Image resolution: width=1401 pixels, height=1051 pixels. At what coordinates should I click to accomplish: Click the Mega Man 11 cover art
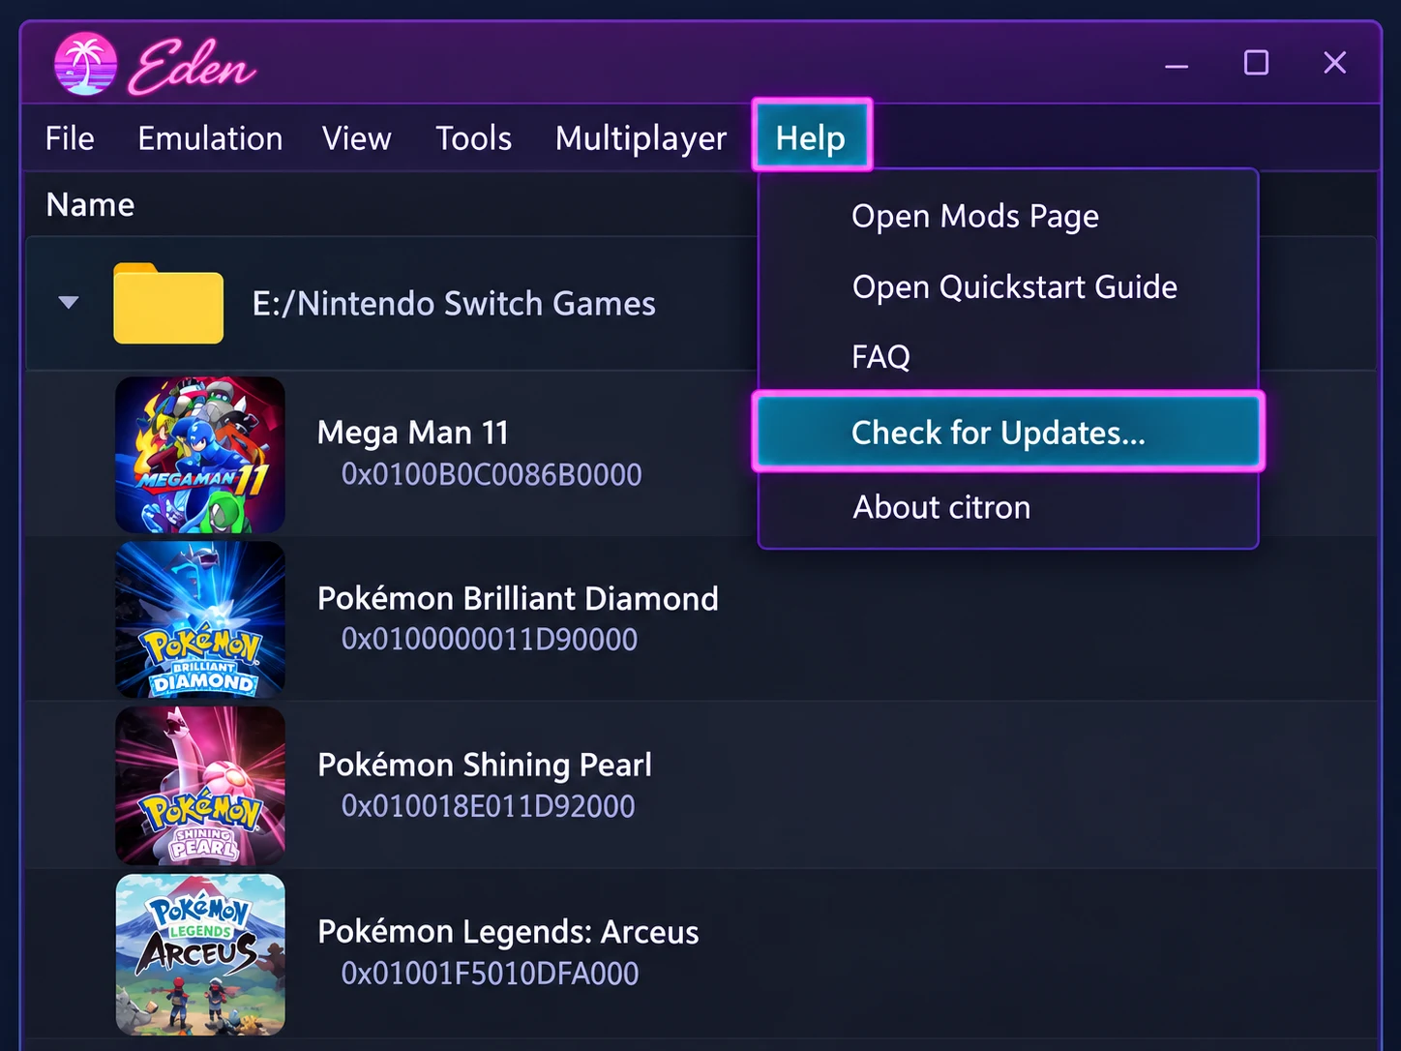click(200, 455)
